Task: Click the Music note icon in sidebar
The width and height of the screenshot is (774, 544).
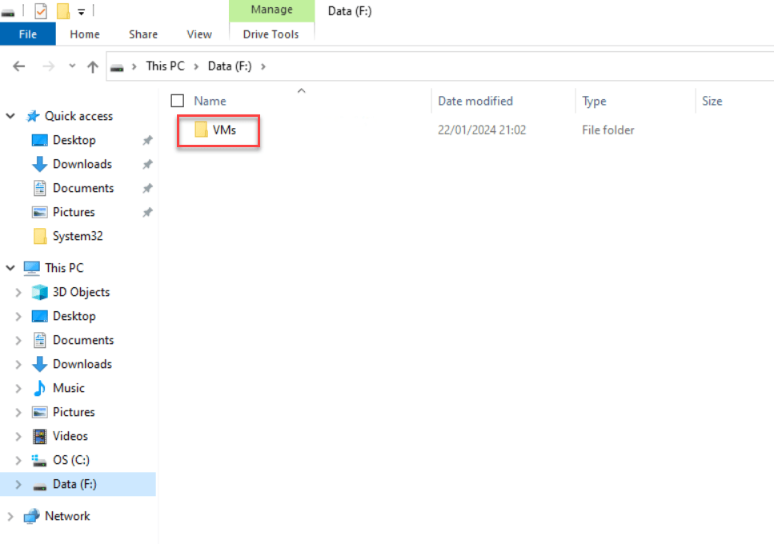Action: 39,388
